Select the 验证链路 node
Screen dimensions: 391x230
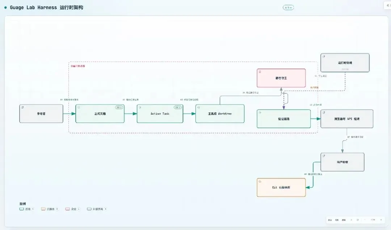[284, 119]
